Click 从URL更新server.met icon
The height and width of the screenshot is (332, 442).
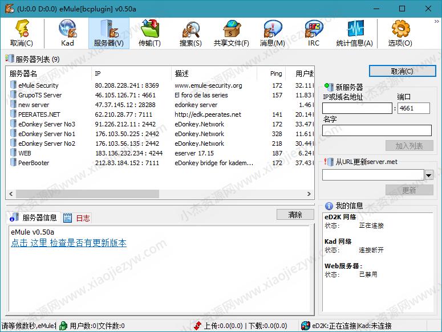point(329,162)
